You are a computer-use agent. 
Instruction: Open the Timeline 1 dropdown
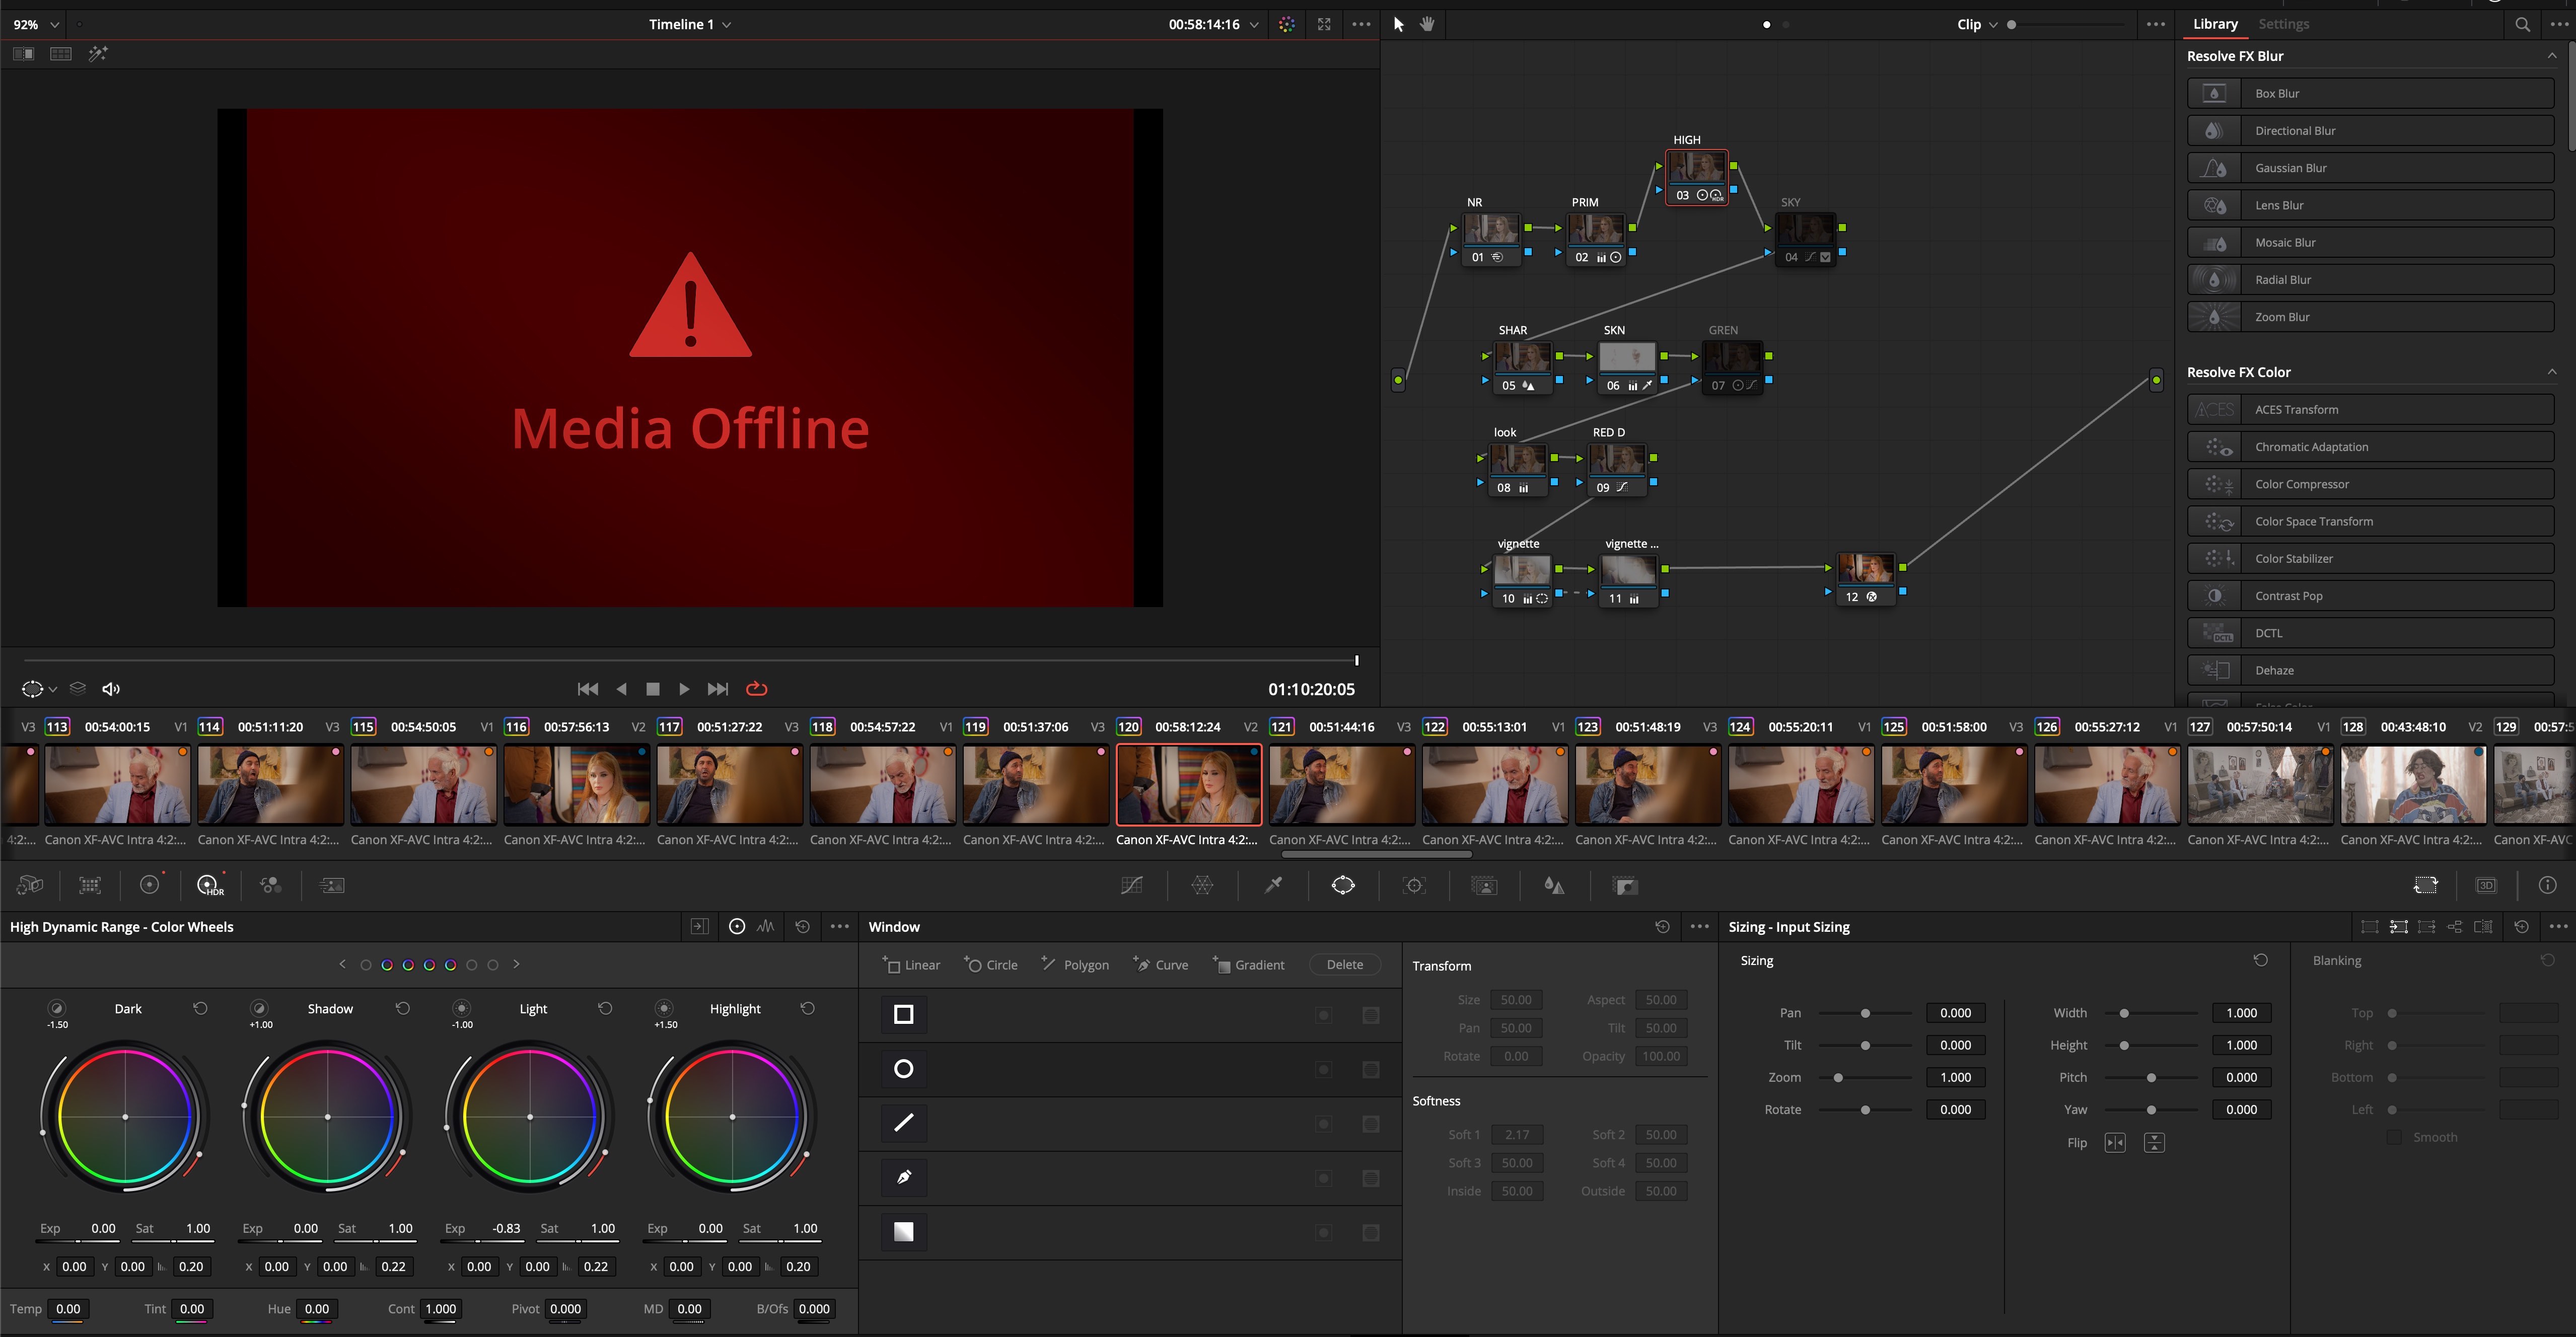689,24
